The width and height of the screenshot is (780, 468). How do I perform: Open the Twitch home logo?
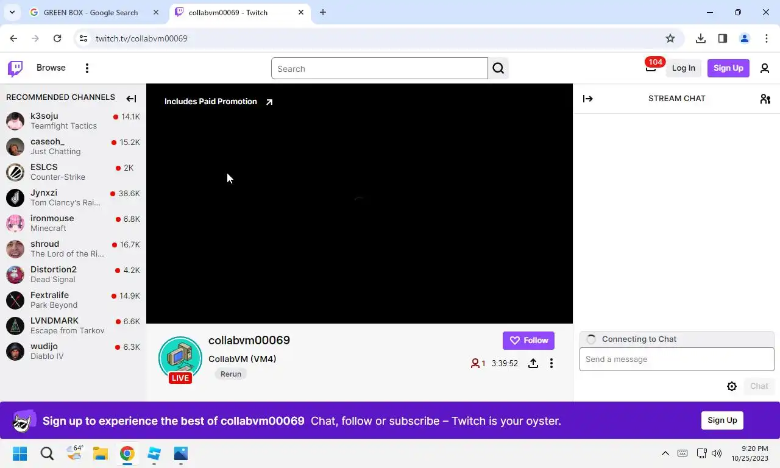(x=15, y=68)
